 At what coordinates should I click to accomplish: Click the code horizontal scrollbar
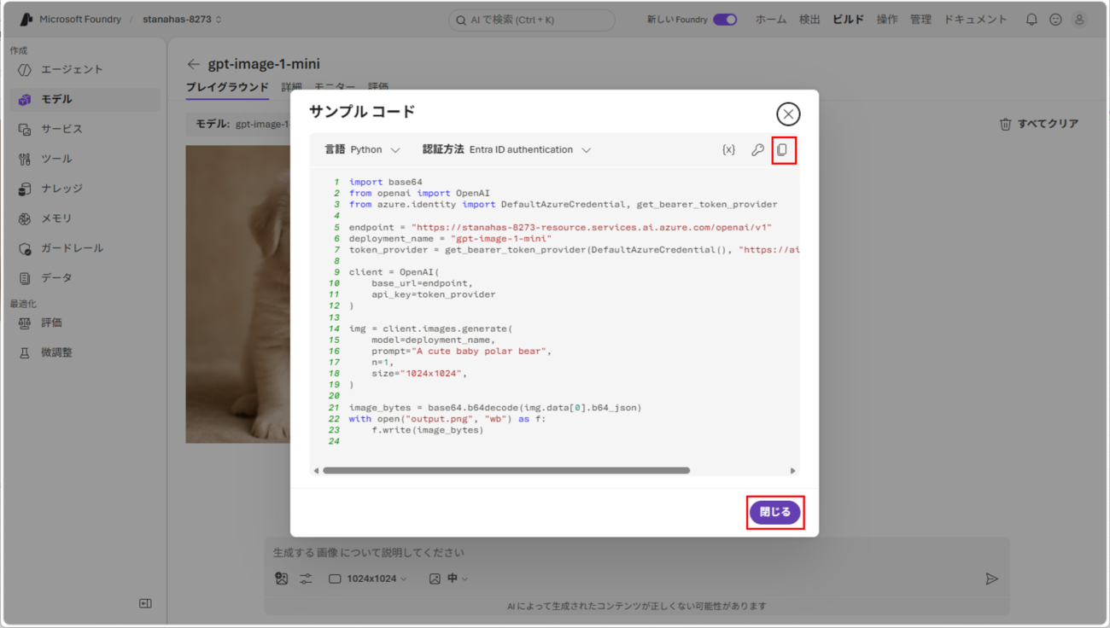(x=506, y=470)
